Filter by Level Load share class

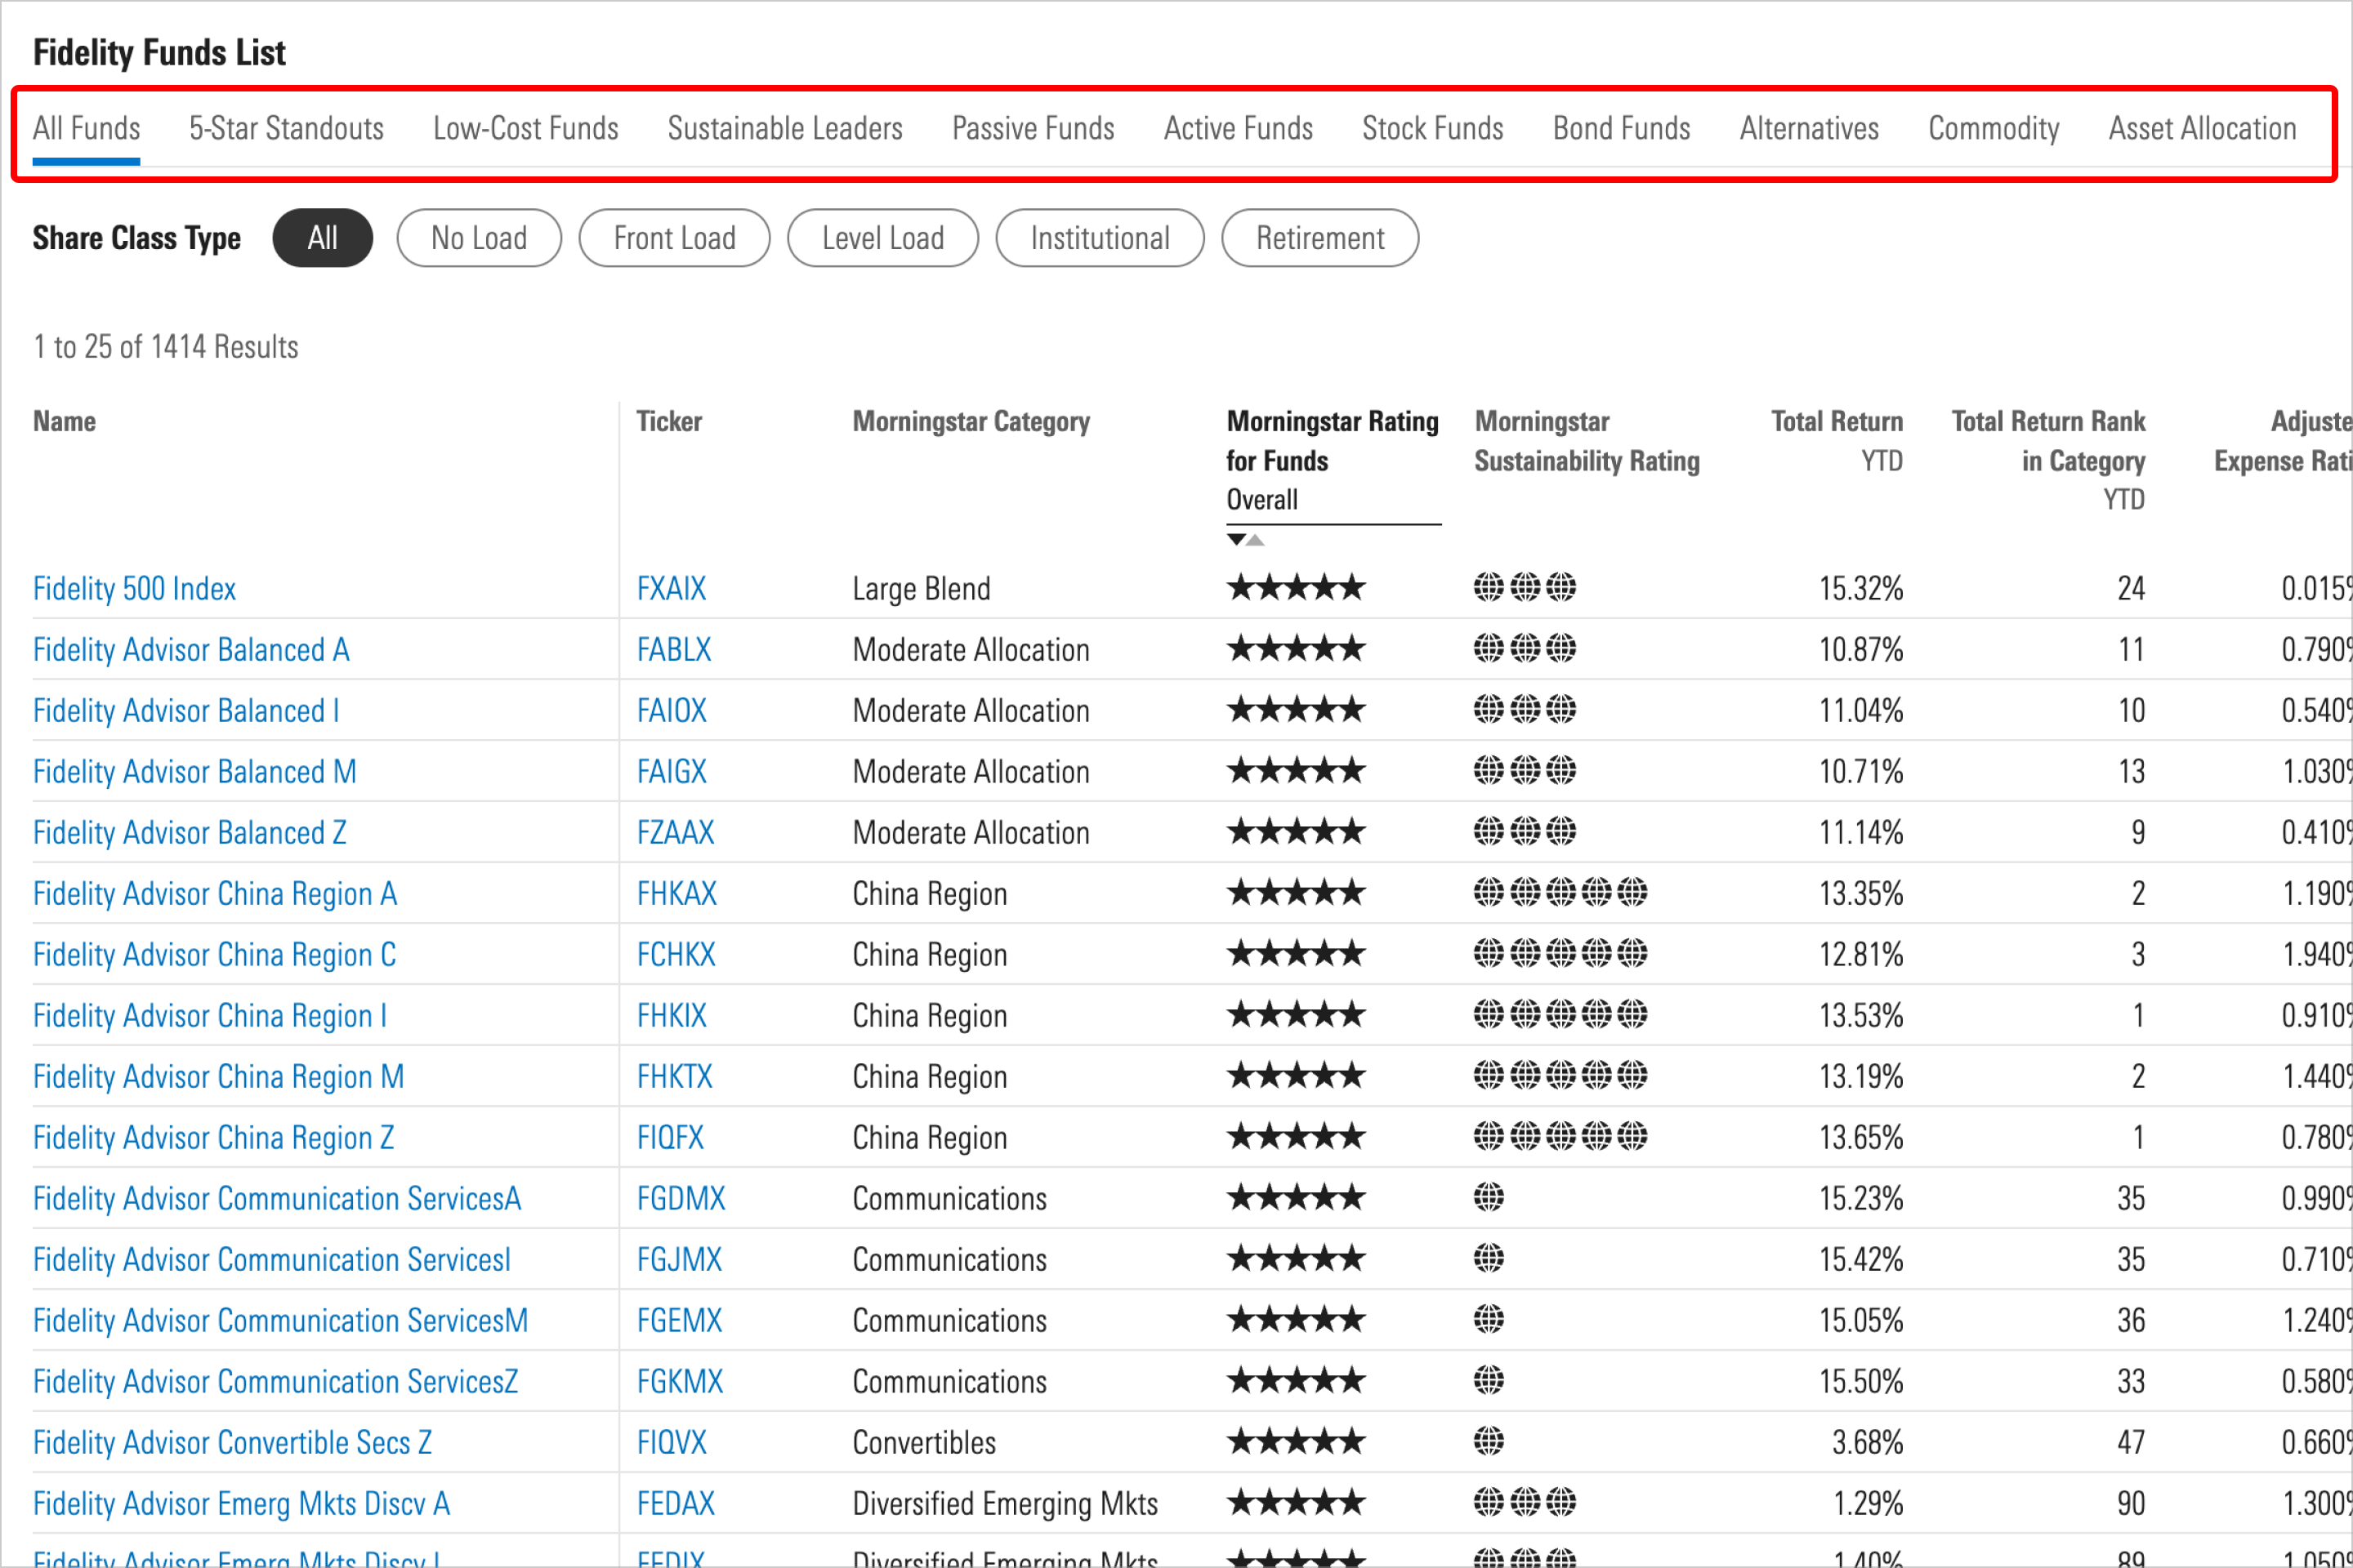tap(882, 238)
